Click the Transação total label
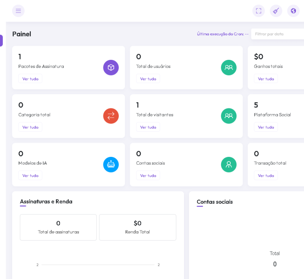 (x=270, y=163)
